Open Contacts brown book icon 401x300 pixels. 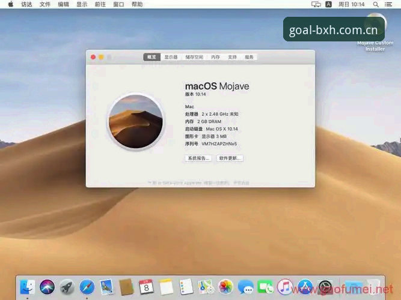point(126,287)
